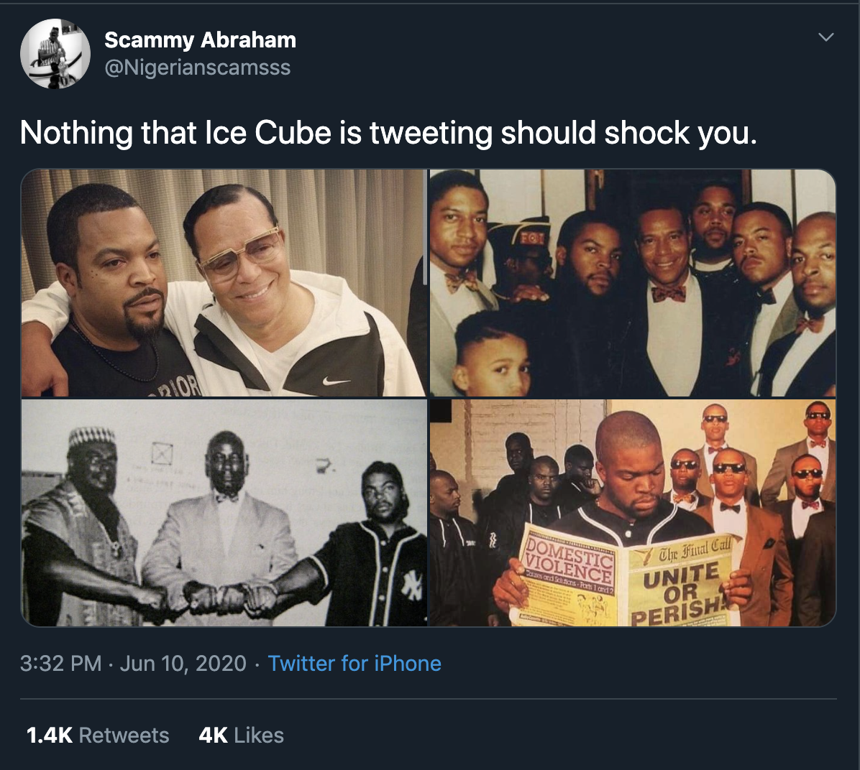Click the Nike swoosh logo on the jacket
Image resolution: width=860 pixels, height=770 pixels.
[x=336, y=381]
